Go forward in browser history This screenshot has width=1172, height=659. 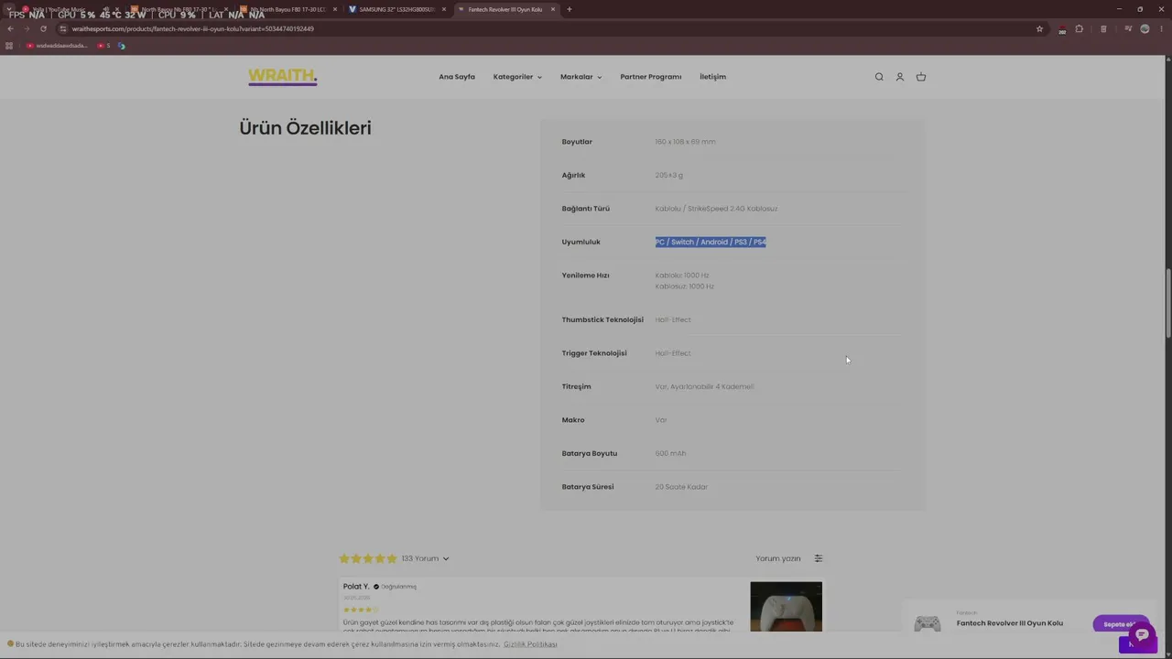[27, 28]
